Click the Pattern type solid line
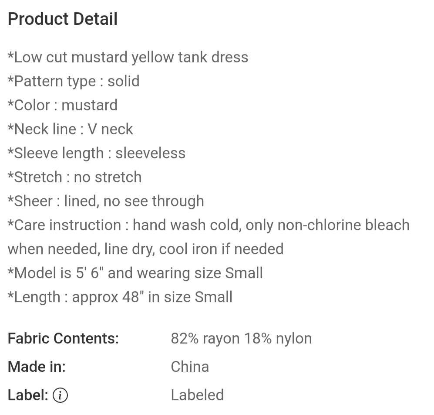Image resolution: width=434 pixels, height=415 pixels. 74,82
